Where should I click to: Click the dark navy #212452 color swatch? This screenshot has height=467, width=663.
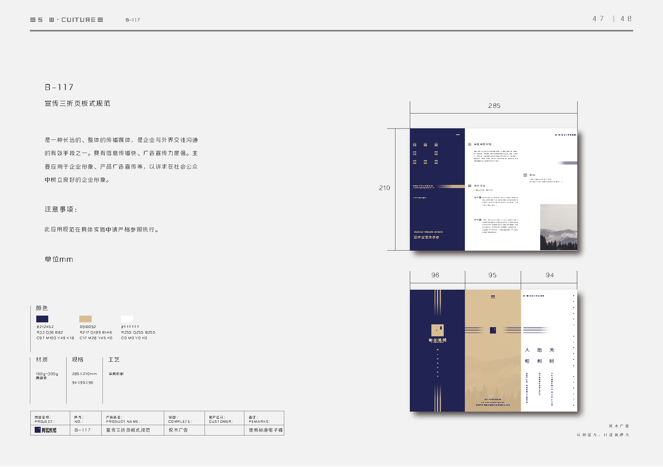tap(42, 319)
